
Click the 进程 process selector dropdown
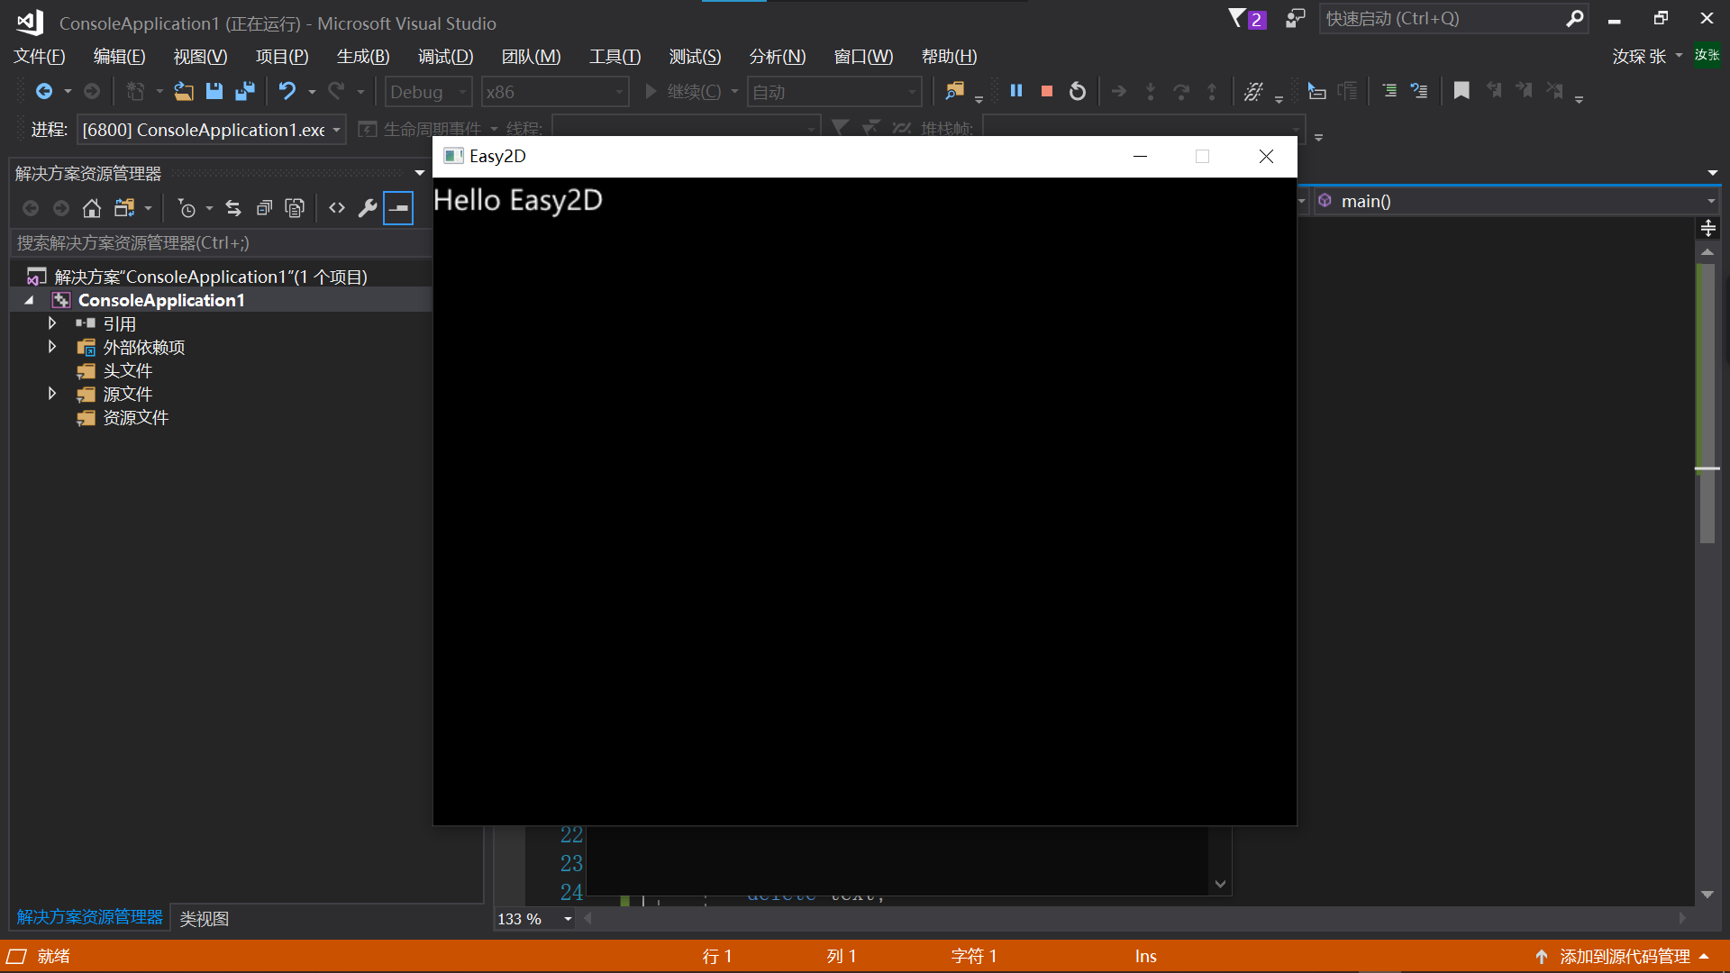[208, 127]
